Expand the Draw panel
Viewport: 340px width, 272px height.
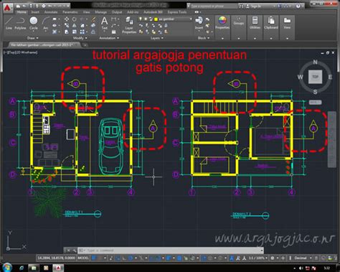click(x=32, y=38)
